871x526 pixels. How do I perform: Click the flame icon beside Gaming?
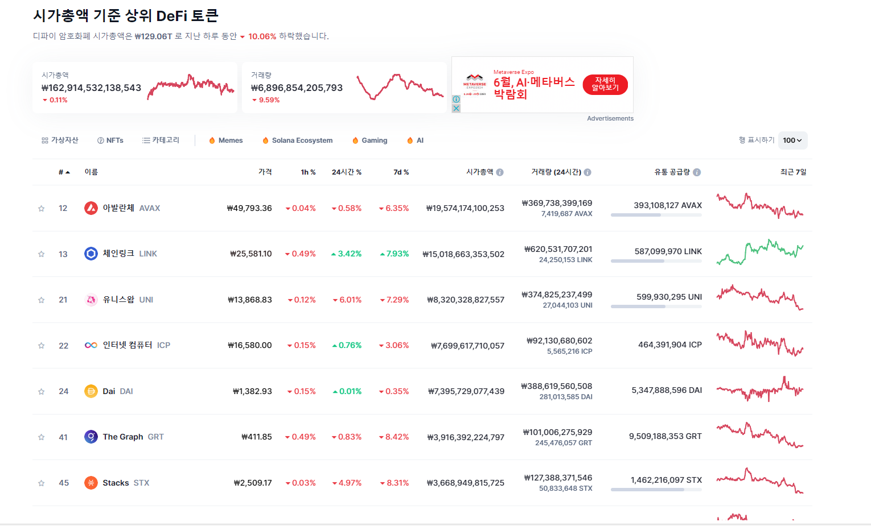click(x=355, y=140)
